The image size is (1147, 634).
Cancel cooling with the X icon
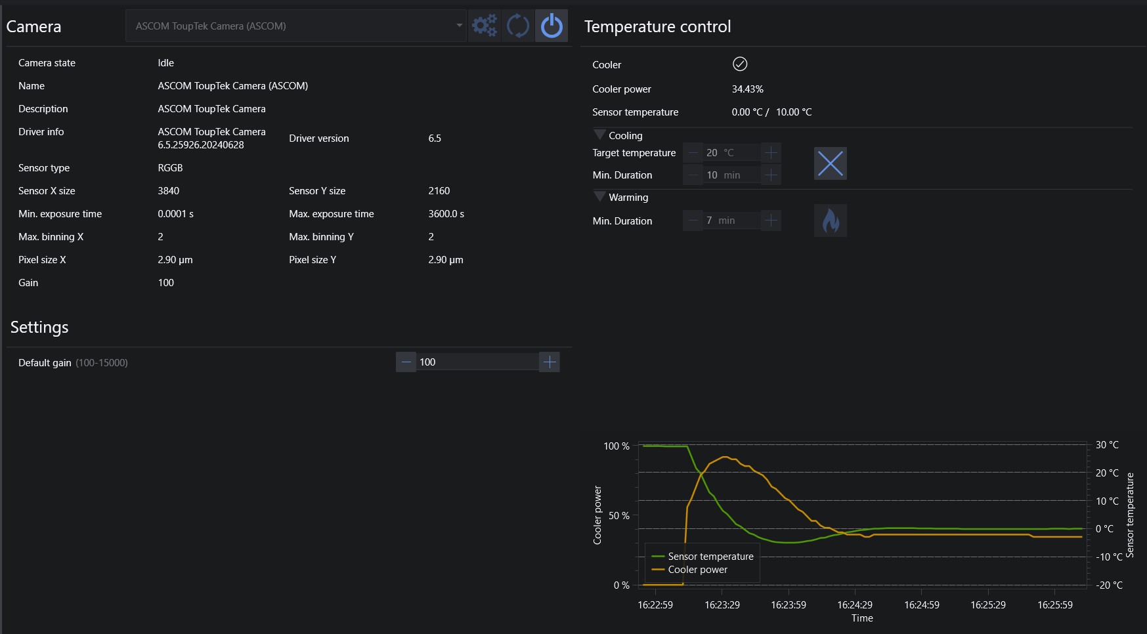[831, 163]
